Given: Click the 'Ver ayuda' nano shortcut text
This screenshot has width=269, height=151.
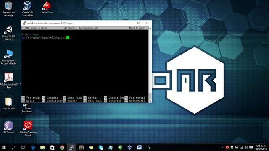Looking at the screenshot, I should [x=34, y=98].
